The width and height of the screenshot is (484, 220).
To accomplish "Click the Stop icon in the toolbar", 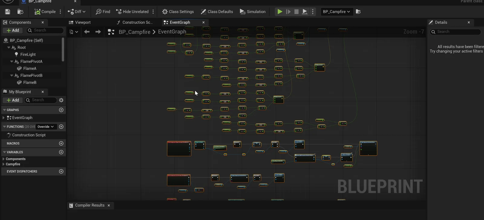I will pos(296,12).
